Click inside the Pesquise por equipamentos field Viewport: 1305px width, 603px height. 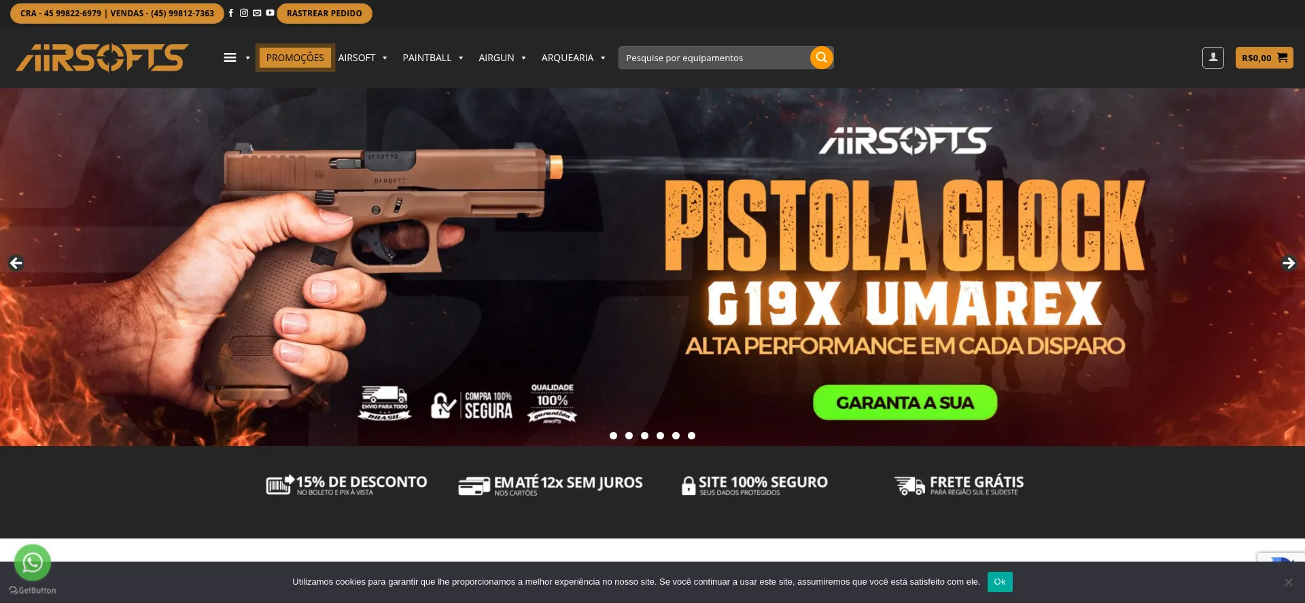pos(714,58)
